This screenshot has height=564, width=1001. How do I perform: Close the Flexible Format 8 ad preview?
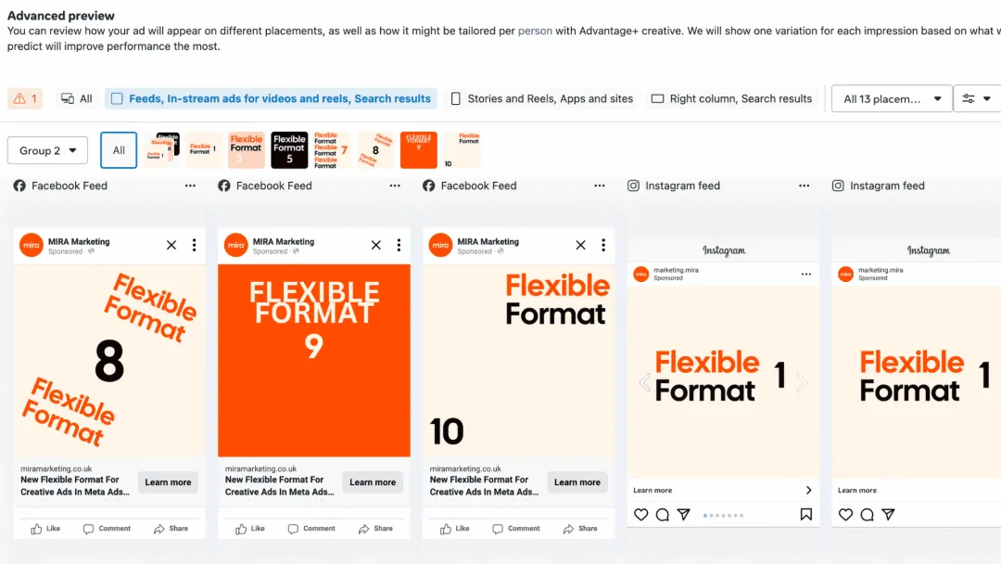point(171,245)
